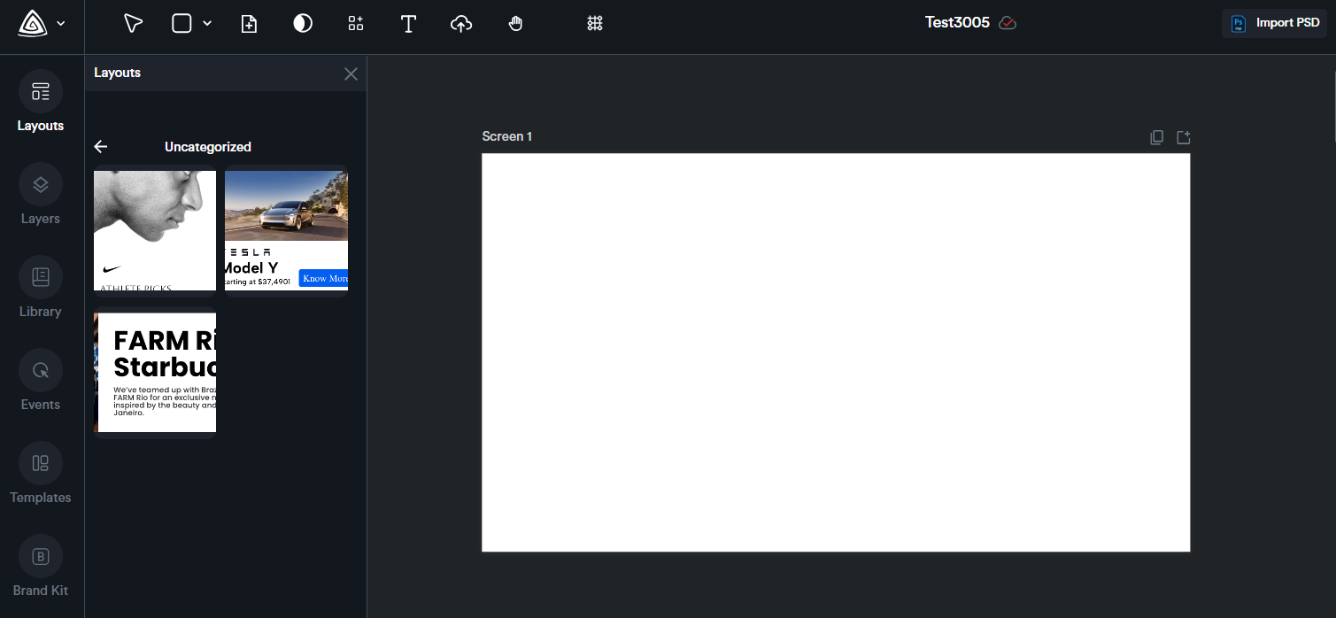Viewport: 1336px width, 618px height.
Task: Open the components grid-plus icon
Action: 355,24
